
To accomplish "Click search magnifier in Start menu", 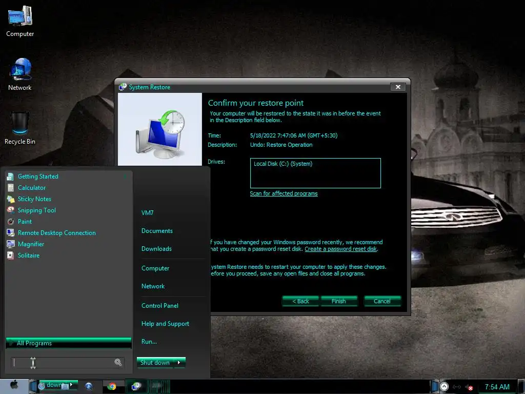I will [x=118, y=362].
